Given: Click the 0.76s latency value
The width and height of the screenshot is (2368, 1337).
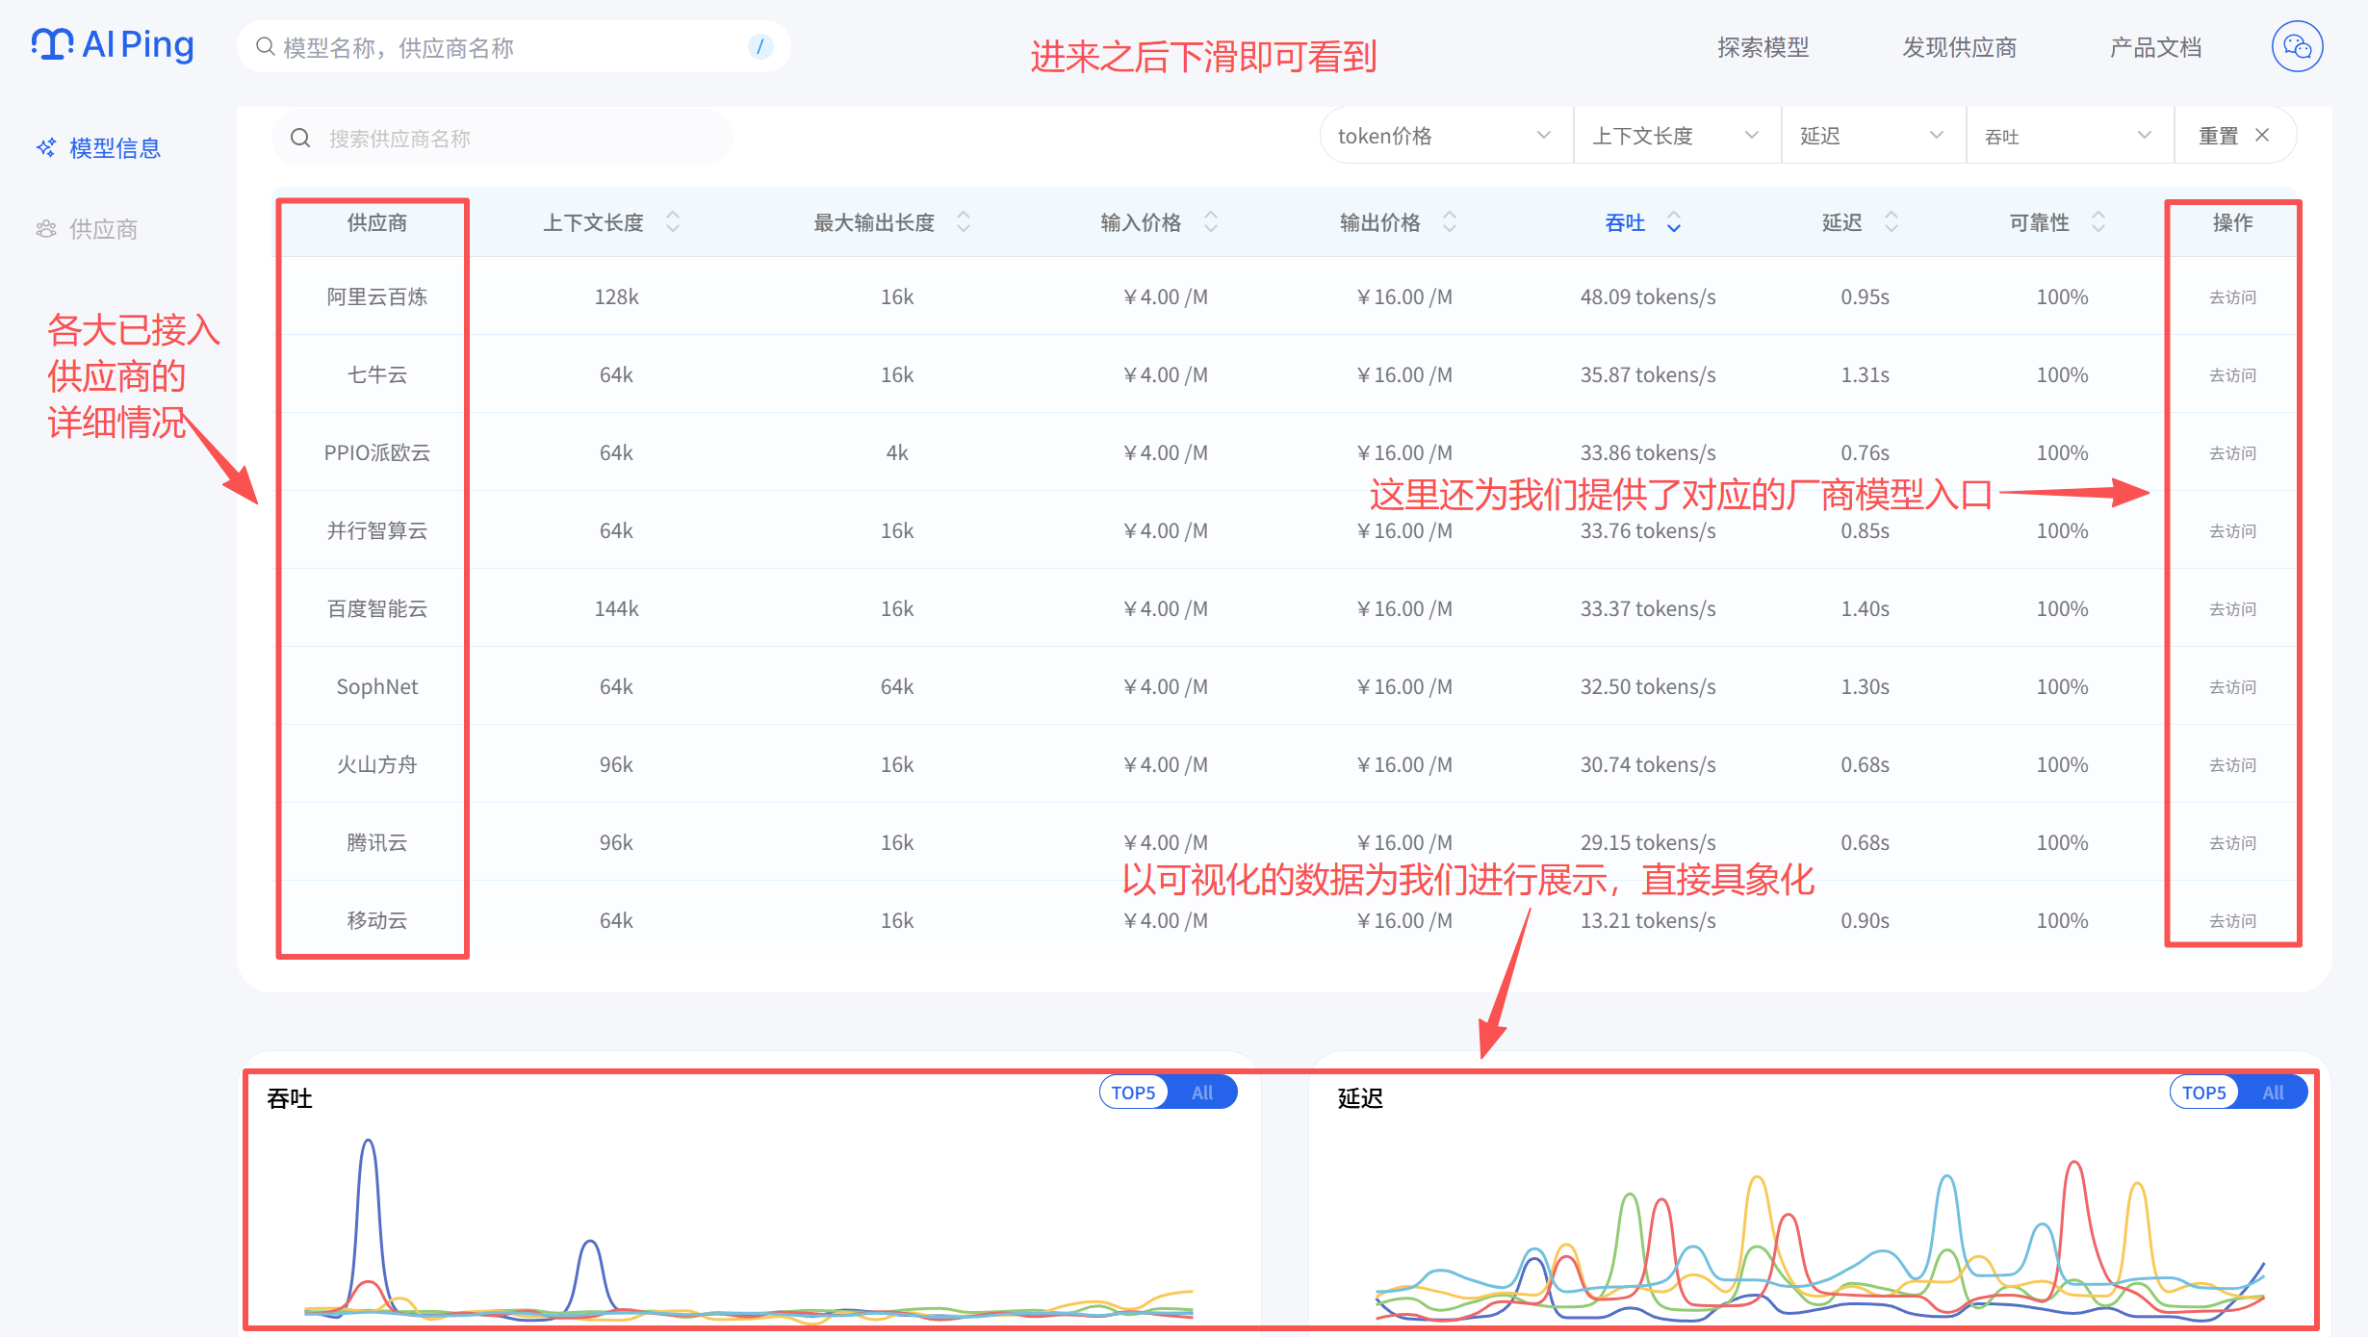Looking at the screenshot, I should [1865, 452].
